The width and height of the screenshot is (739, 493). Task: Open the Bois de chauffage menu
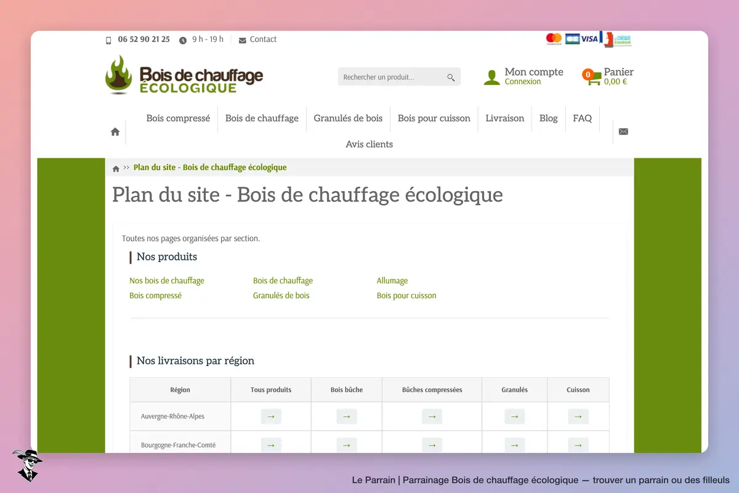tap(262, 118)
